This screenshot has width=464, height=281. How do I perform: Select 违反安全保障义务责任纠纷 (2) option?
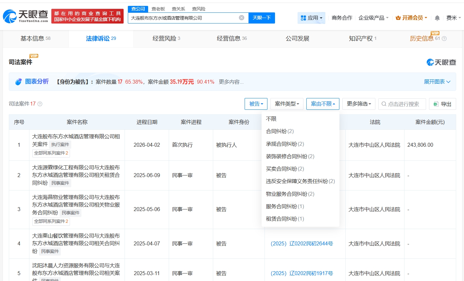[x=300, y=181]
